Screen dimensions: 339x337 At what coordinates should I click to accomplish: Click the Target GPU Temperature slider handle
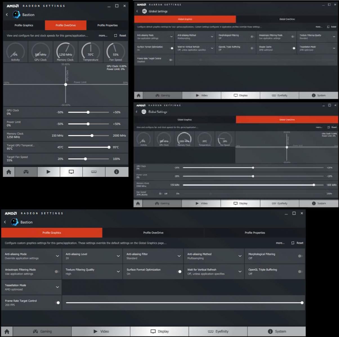109,147
